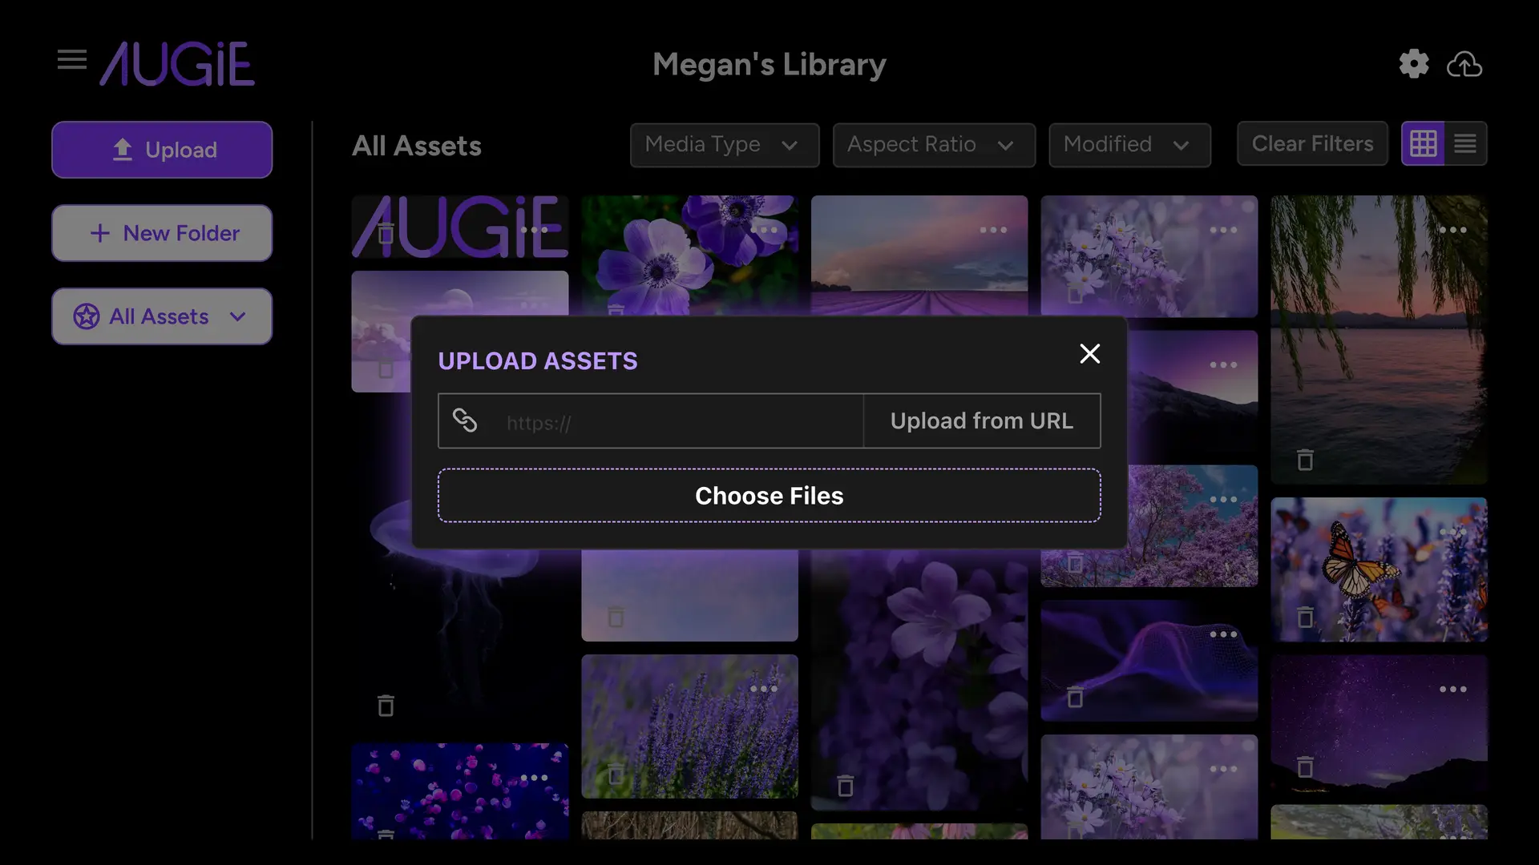Click the link/chain icon in URL field

pos(465,420)
